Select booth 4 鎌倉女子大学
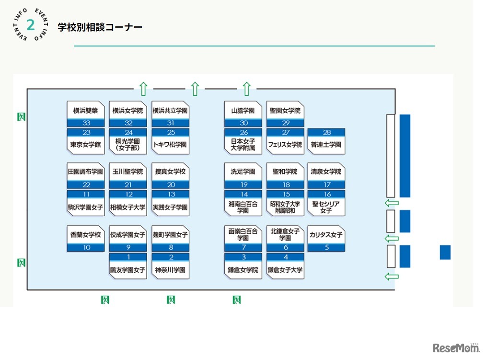This screenshot has height=359, width=486. (x=286, y=266)
